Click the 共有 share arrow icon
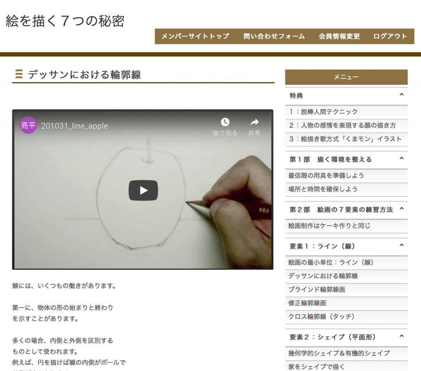The height and width of the screenshot is (371, 421). (x=254, y=122)
